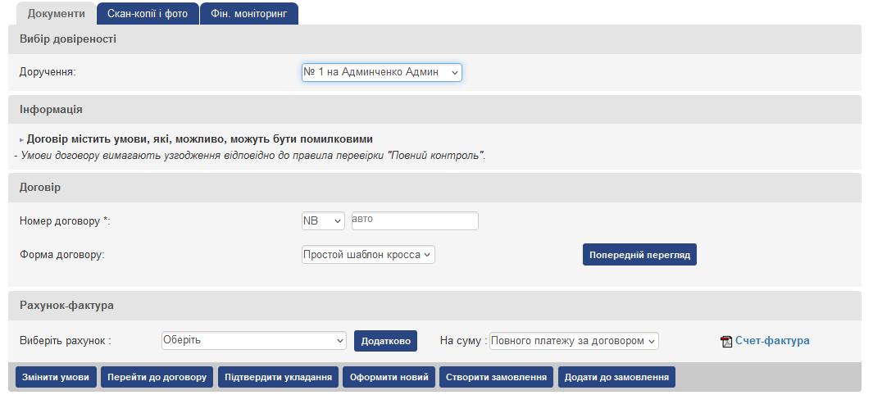Viewport: 873px width, 395px height.
Task: Open the Счет-фактура link
Action: click(772, 341)
